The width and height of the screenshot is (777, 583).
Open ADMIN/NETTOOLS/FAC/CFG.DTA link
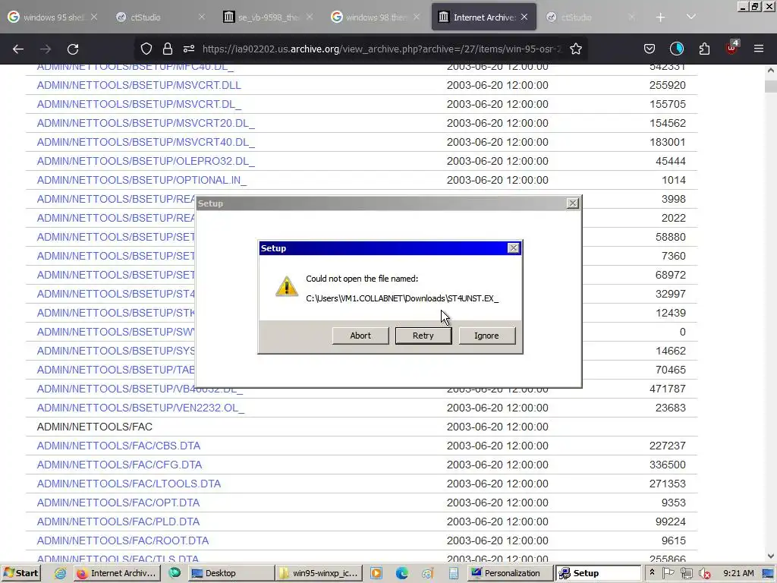(119, 465)
